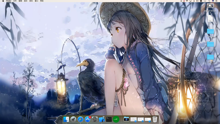This screenshot has width=220, height=124.
Task: Open Finder from the Dock
Action: tap(66, 119)
